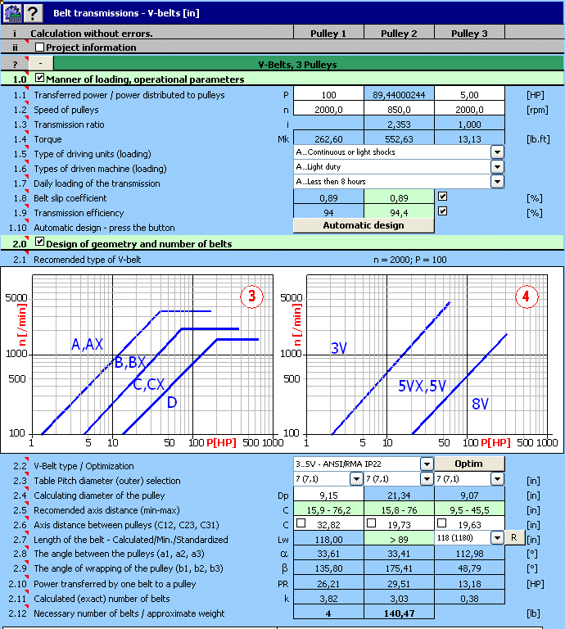The image size is (565, 629).
Task: Uncheck the Belt slip coefficient checkbox
Action: click(x=442, y=197)
